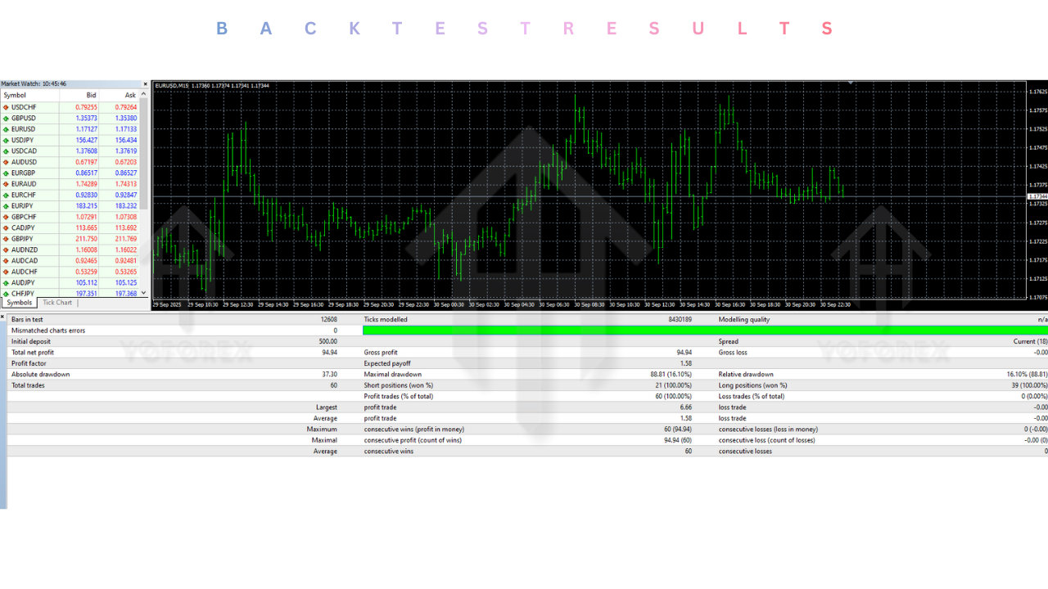Image resolution: width=1048 pixels, height=589 pixels.
Task: Switch to the Tick Chart tab
Action: tap(56, 302)
